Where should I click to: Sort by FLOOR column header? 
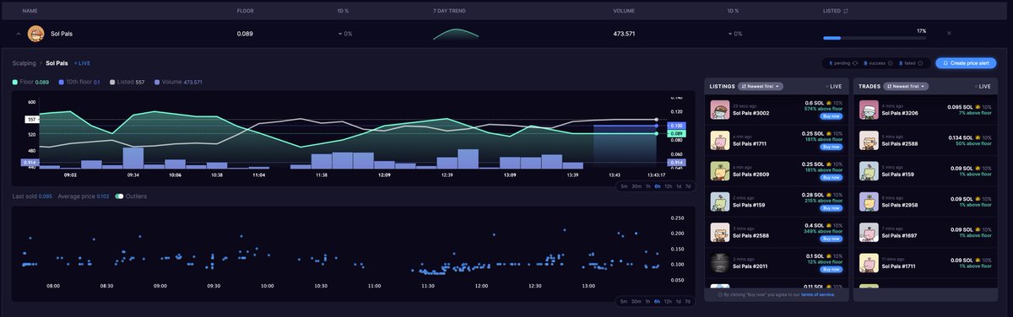246,10
